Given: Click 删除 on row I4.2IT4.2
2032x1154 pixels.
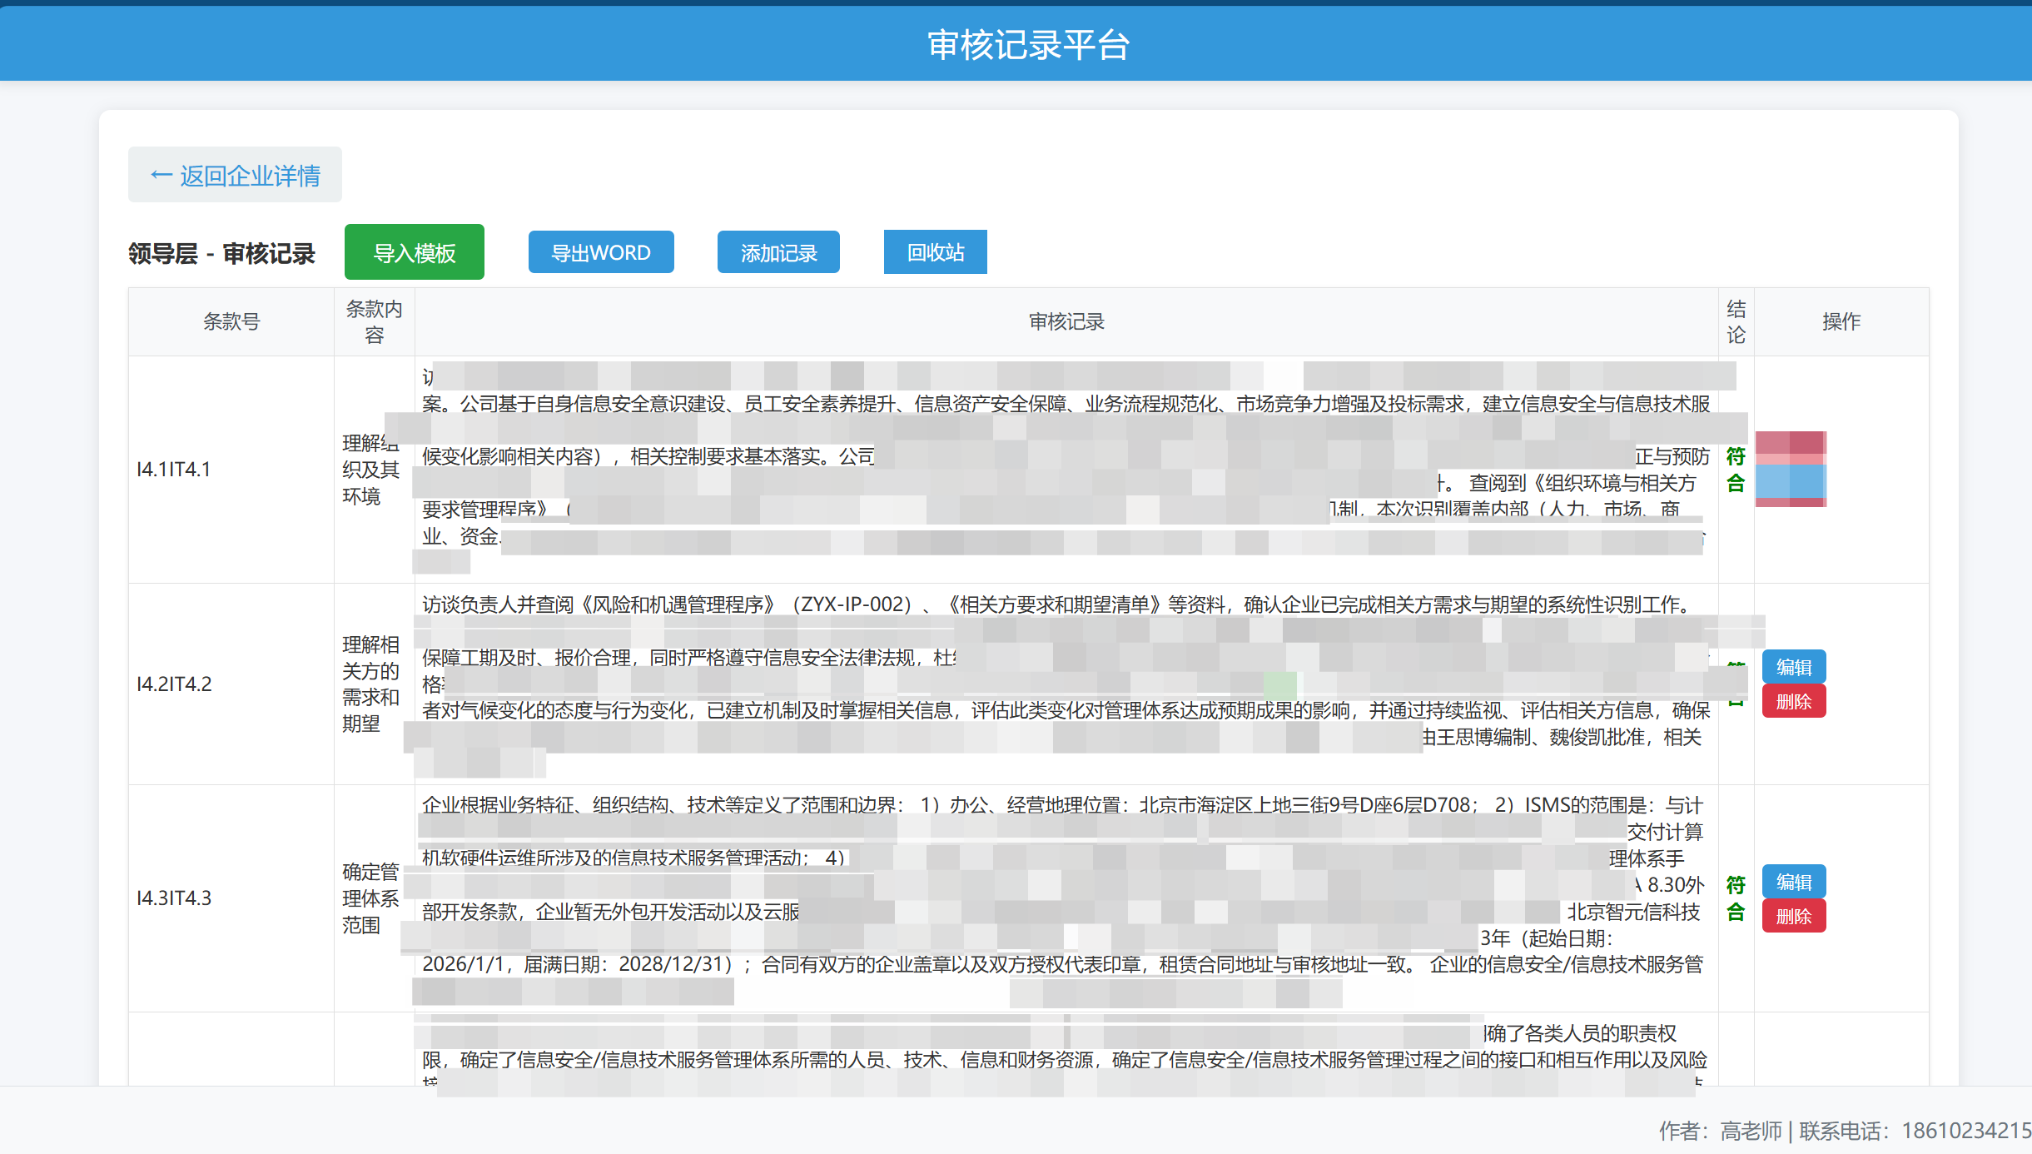Looking at the screenshot, I should (x=1794, y=701).
